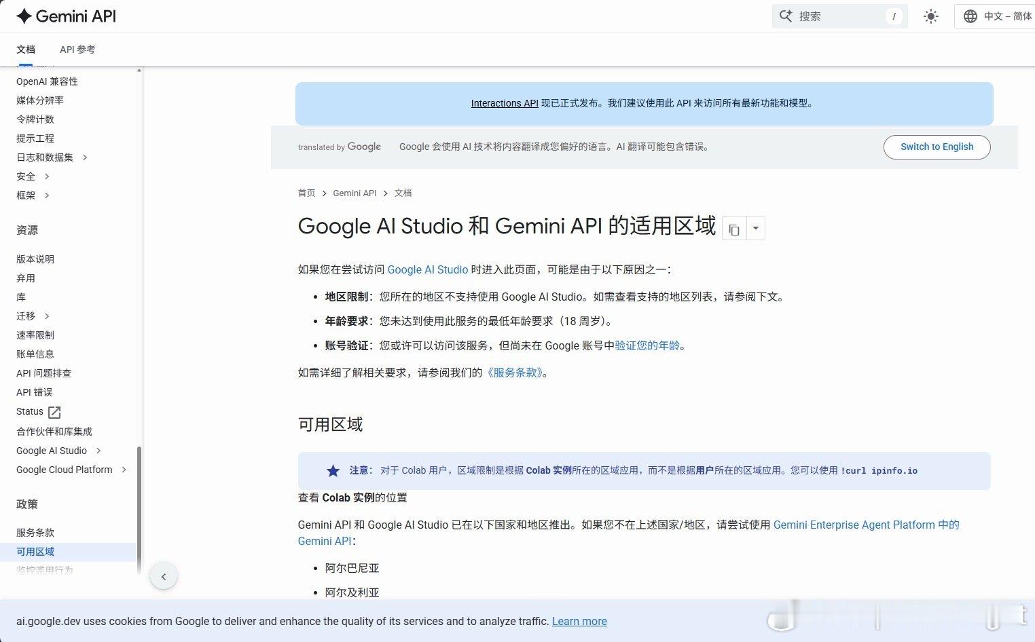Click the 政策 sidebar heading

pyautogui.click(x=27, y=504)
